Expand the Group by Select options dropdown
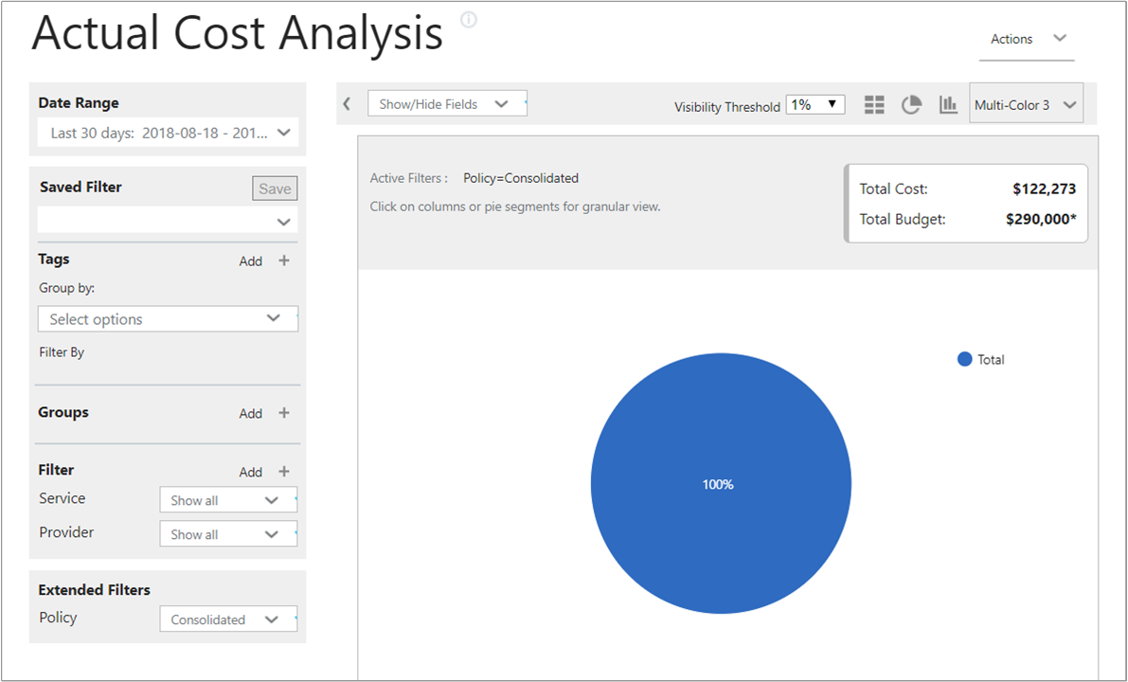Viewport: 1128px width, 682px height. coord(168,318)
